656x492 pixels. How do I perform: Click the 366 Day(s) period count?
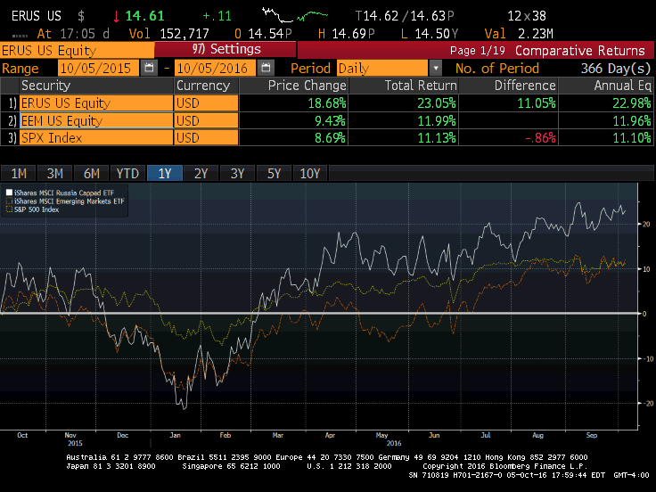tap(616, 69)
